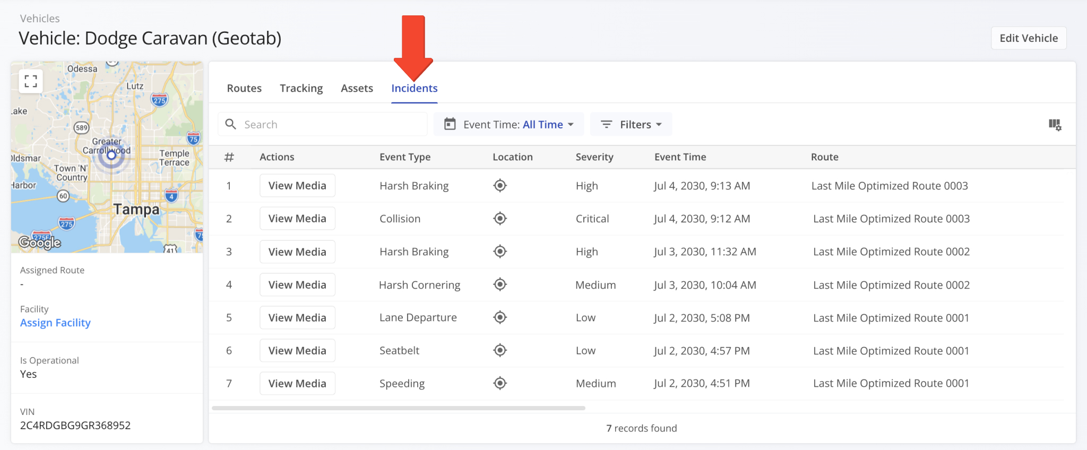Click the Tampa map thumbnail
1087x450 pixels.
tap(107, 157)
